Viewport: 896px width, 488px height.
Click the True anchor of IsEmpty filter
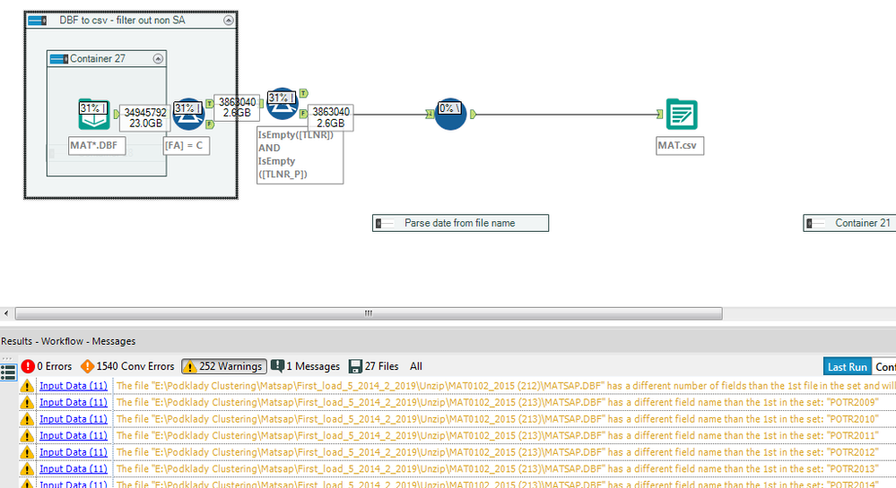(303, 93)
